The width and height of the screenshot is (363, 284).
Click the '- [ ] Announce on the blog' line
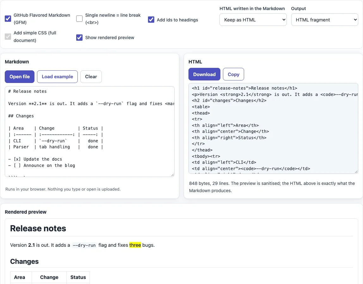[42, 165]
